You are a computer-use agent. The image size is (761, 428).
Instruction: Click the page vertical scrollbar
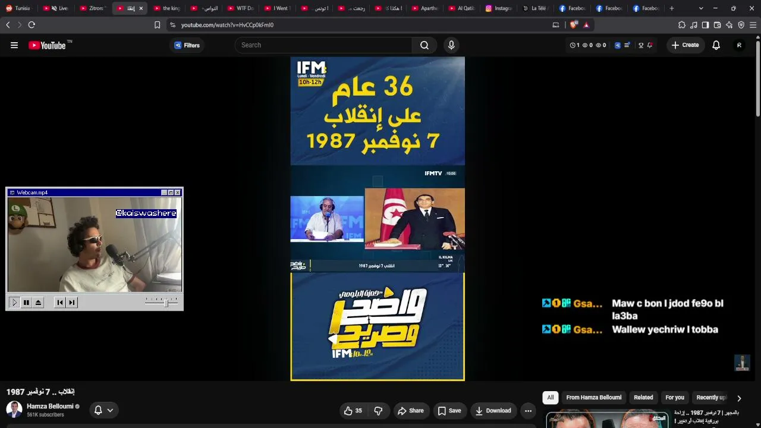[x=758, y=77]
